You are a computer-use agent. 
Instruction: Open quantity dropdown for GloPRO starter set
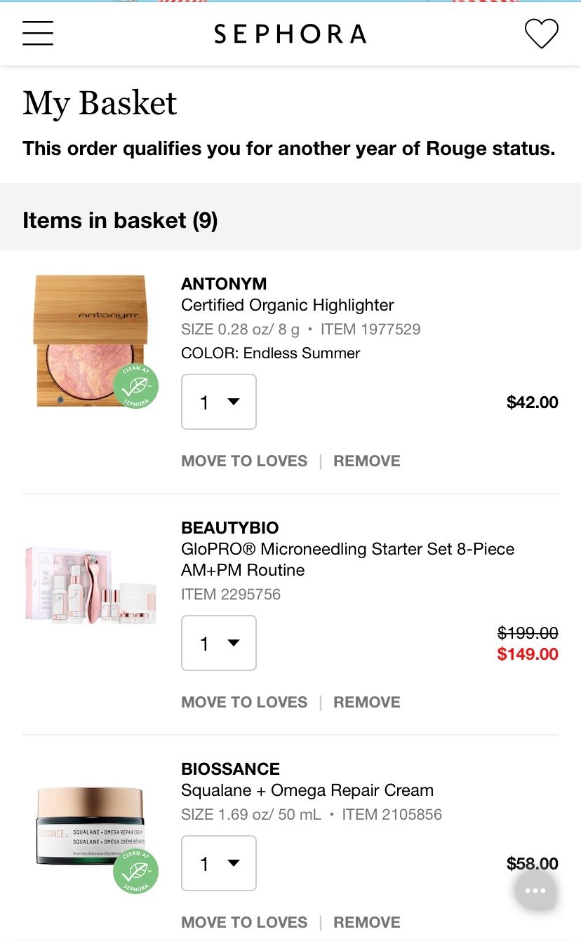(x=218, y=643)
